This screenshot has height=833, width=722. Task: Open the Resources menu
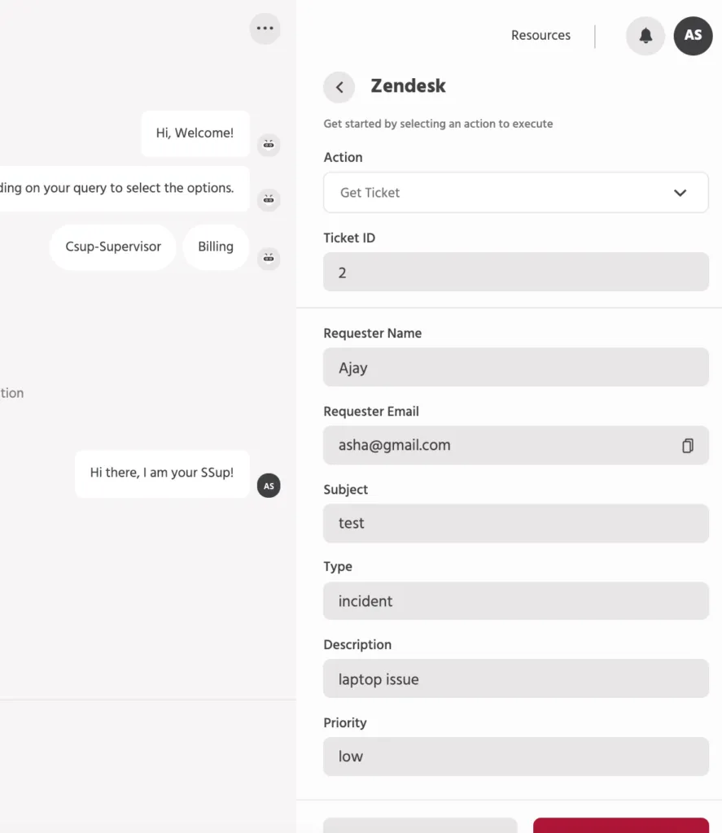(x=540, y=35)
